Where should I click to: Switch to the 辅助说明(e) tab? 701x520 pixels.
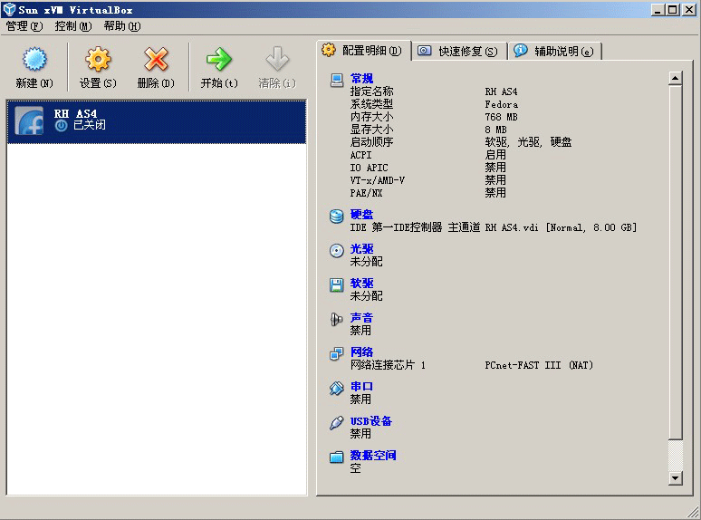pyautogui.click(x=555, y=51)
